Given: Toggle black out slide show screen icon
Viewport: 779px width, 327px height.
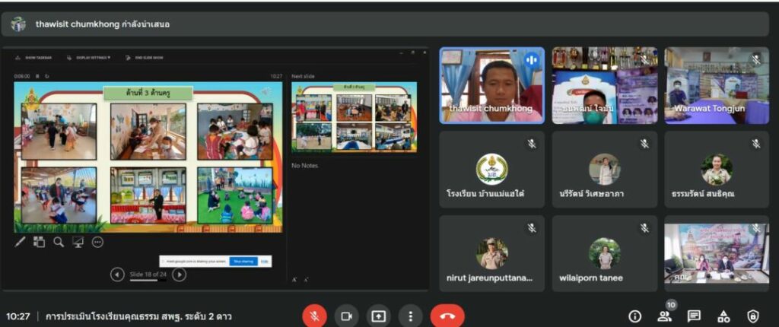Looking at the screenshot, I should pyautogui.click(x=78, y=242).
